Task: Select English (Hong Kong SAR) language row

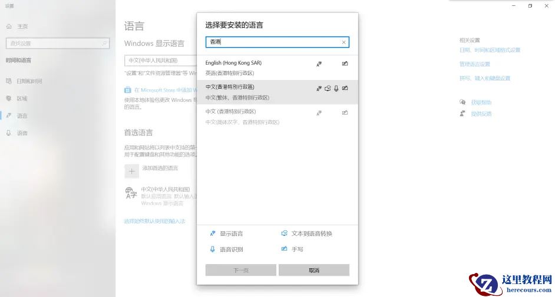Action: 277,68
